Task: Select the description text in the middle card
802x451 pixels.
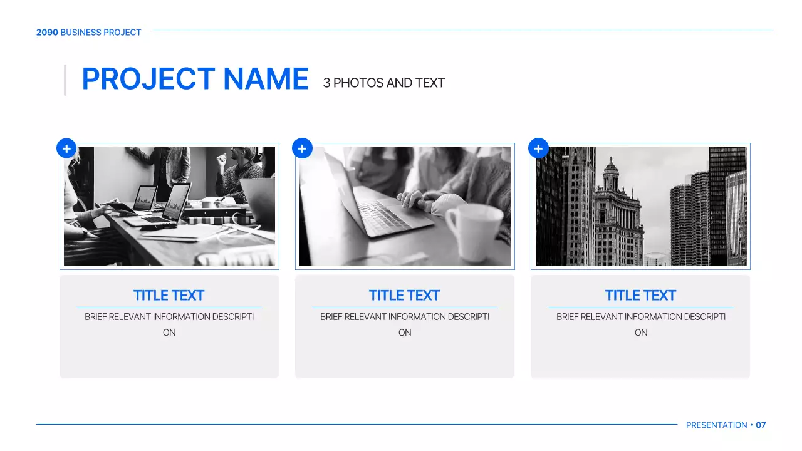Action: click(x=405, y=324)
